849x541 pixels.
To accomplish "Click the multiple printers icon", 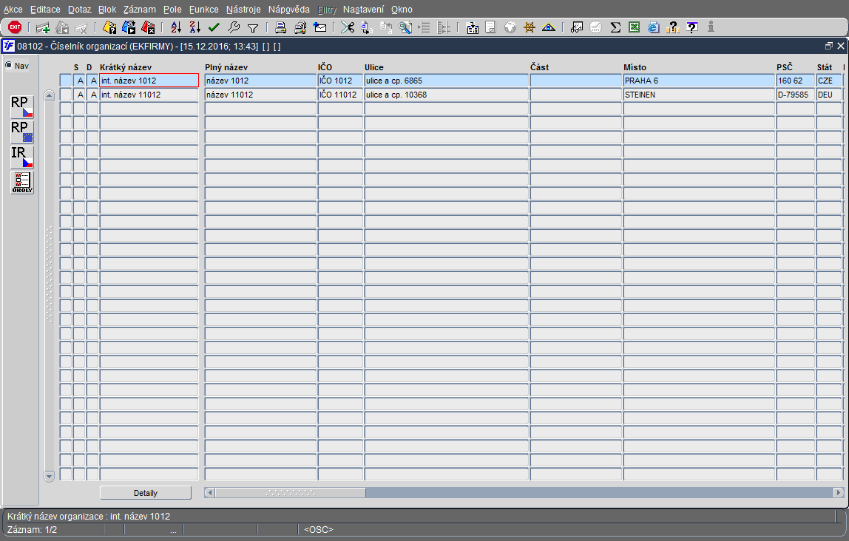I will (x=300, y=27).
